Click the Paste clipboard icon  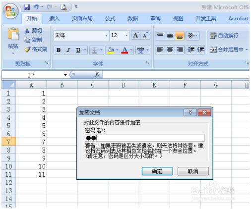click(x=13, y=34)
